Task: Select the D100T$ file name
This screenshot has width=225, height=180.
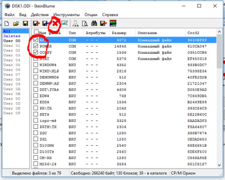Action: (47, 151)
